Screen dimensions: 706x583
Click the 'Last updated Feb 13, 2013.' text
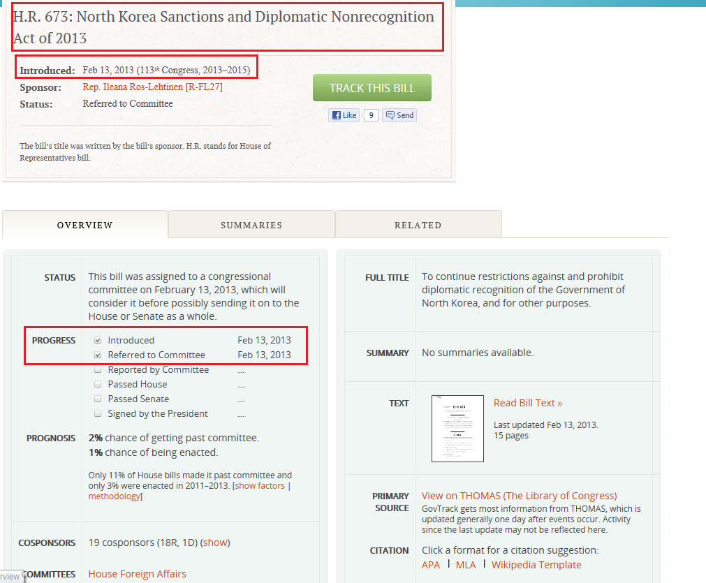point(545,425)
